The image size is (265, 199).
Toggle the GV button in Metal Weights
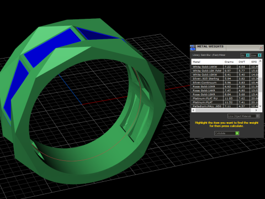click(x=245, y=55)
